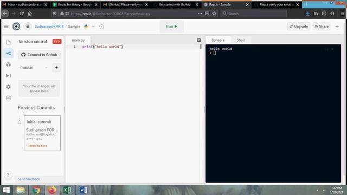Add a new branch with plus button
Image resolution: width=347 pixels, height=195 pixels.
(x=56, y=67)
